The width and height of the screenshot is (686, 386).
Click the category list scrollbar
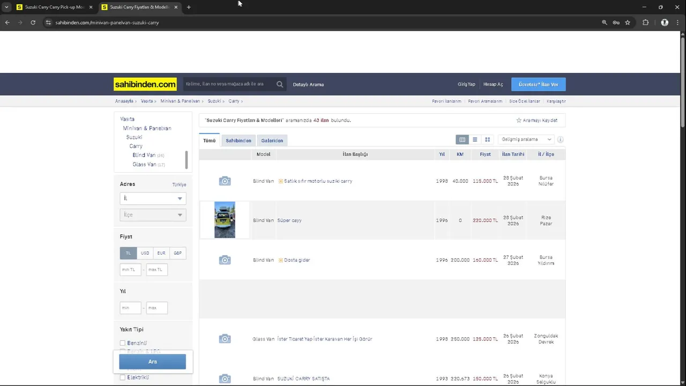click(x=187, y=159)
